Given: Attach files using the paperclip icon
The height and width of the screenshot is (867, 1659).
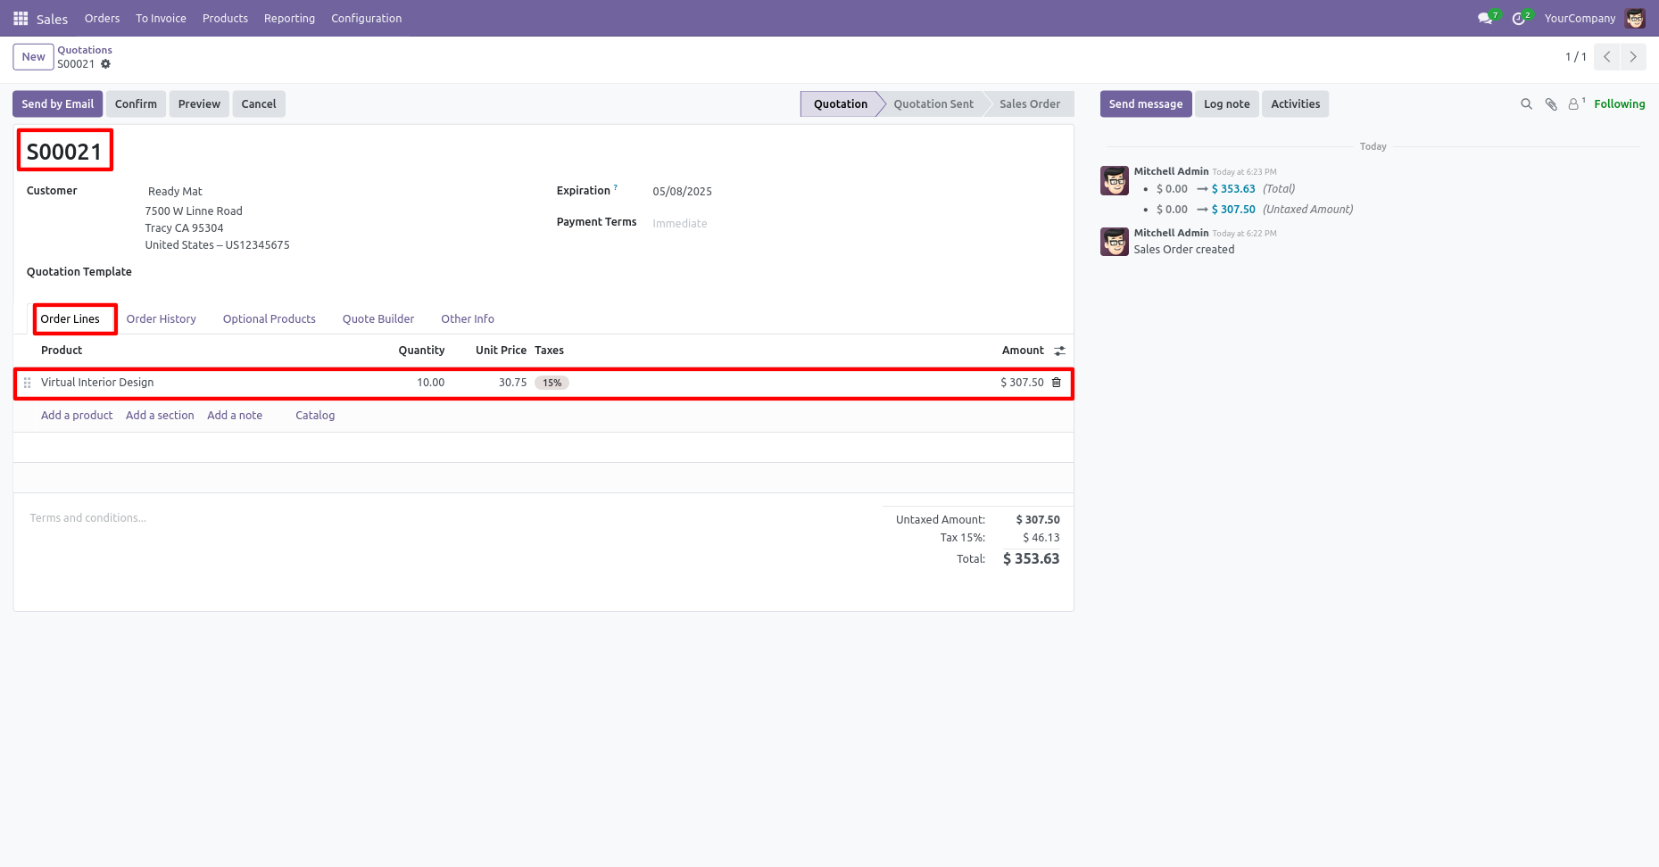Looking at the screenshot, I should pyautogui.click(x=1551, y=104).
